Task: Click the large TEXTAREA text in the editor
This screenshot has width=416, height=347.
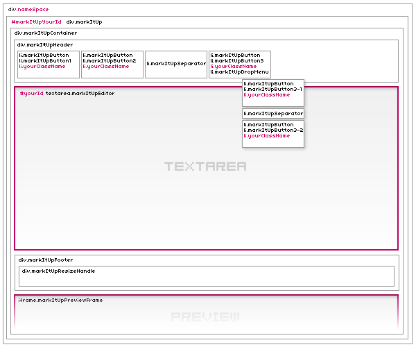Action: [205, 167]
